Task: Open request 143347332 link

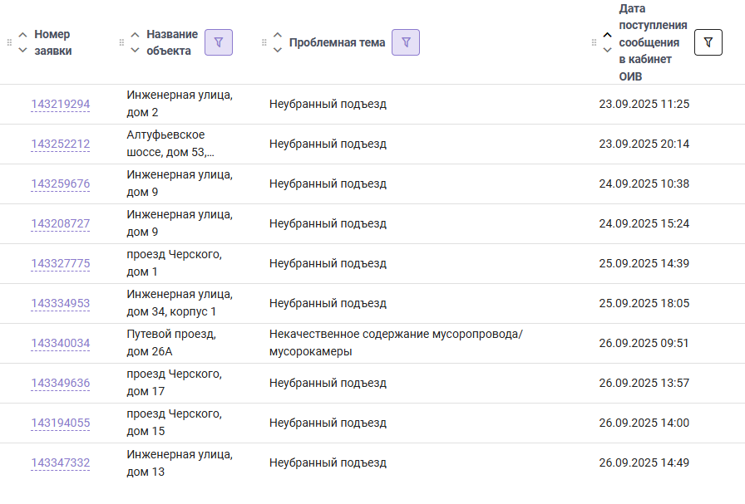Action: click(61, 462)
